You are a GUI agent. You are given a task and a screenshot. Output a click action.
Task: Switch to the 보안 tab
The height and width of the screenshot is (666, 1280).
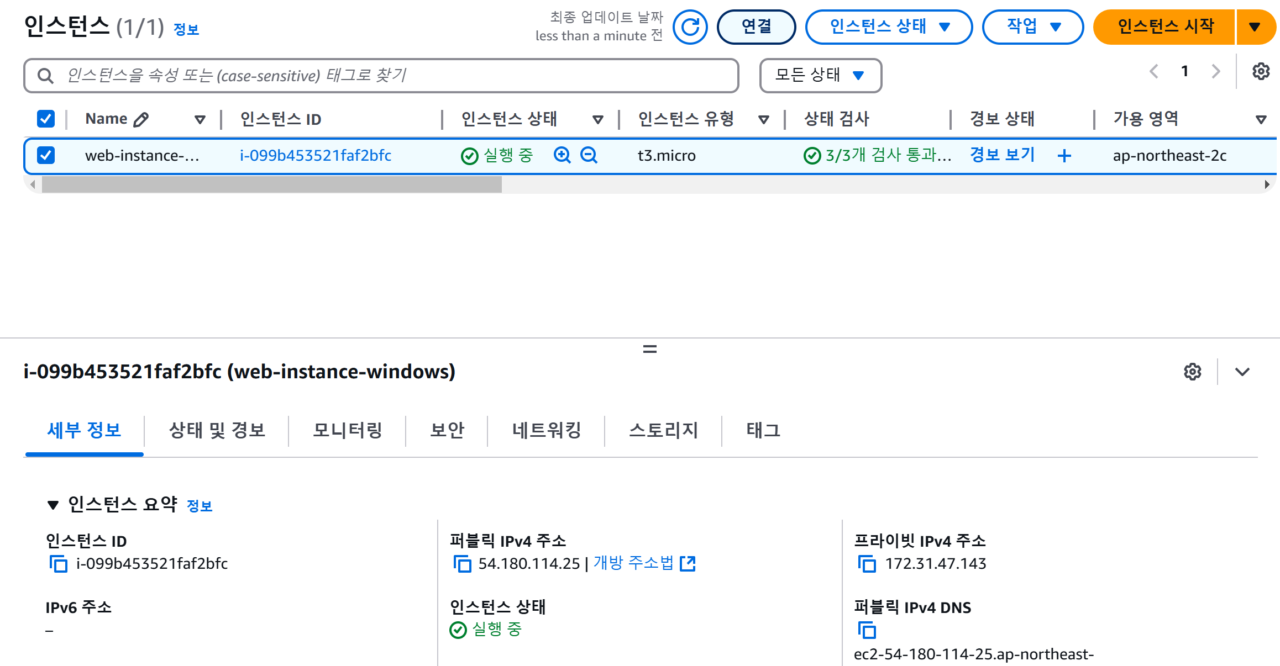[447, 430]
